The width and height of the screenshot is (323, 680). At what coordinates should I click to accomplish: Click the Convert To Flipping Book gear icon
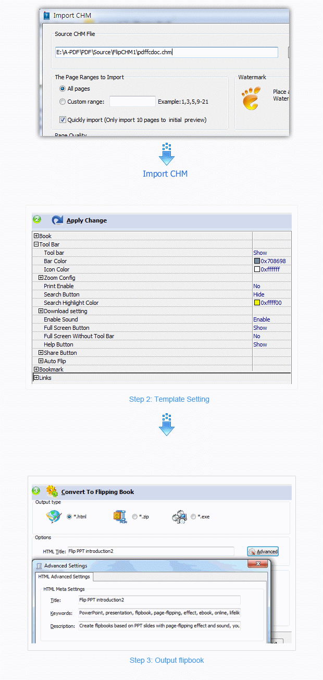click(x=52, y=491)
